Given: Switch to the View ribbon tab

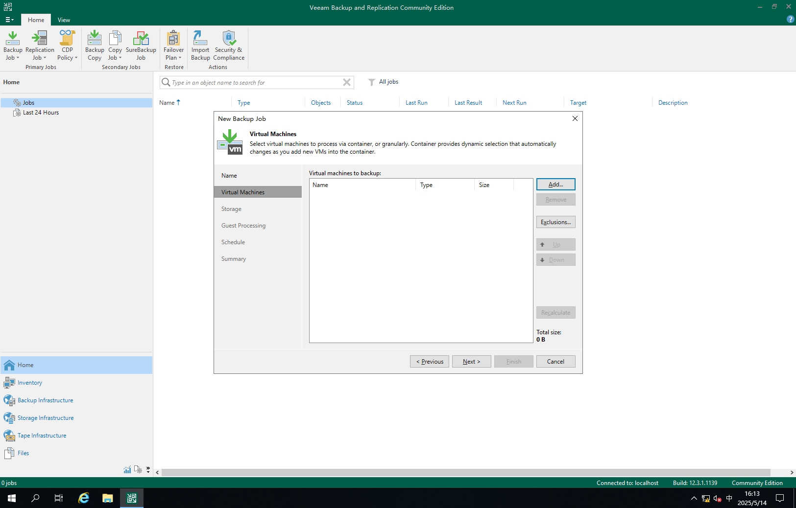Looking at the screenshot, I should [64, 20].
